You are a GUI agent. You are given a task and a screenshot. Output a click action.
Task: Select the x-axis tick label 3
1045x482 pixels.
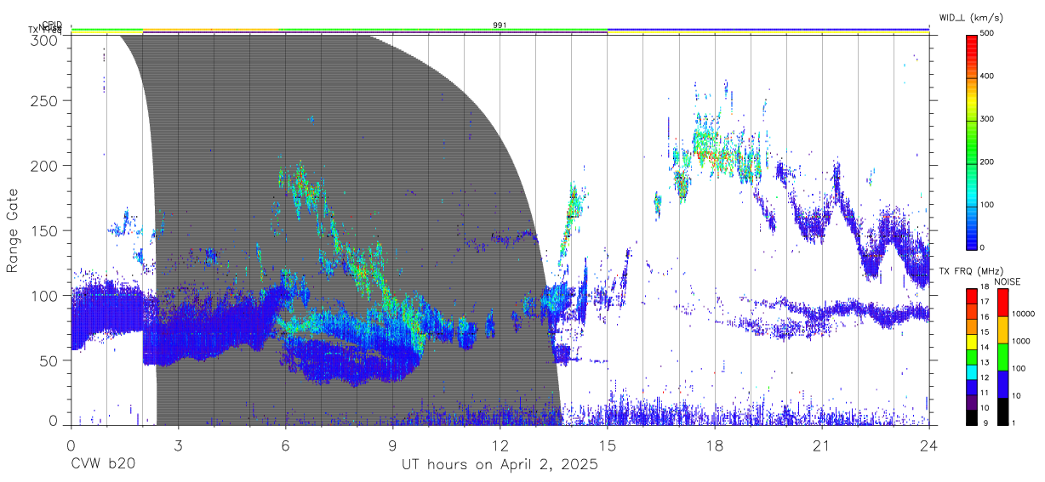tap(178, 446)
